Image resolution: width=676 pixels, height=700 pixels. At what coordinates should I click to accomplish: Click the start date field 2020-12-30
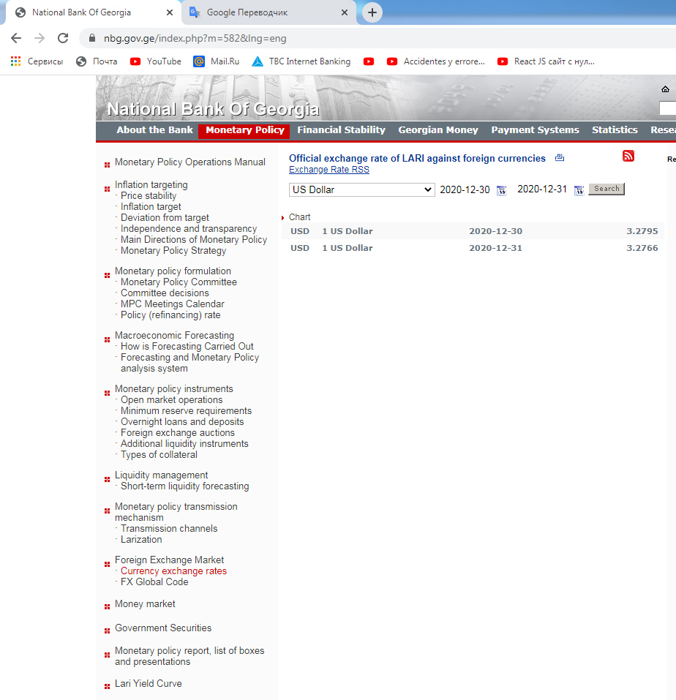(x=465, y=189)
